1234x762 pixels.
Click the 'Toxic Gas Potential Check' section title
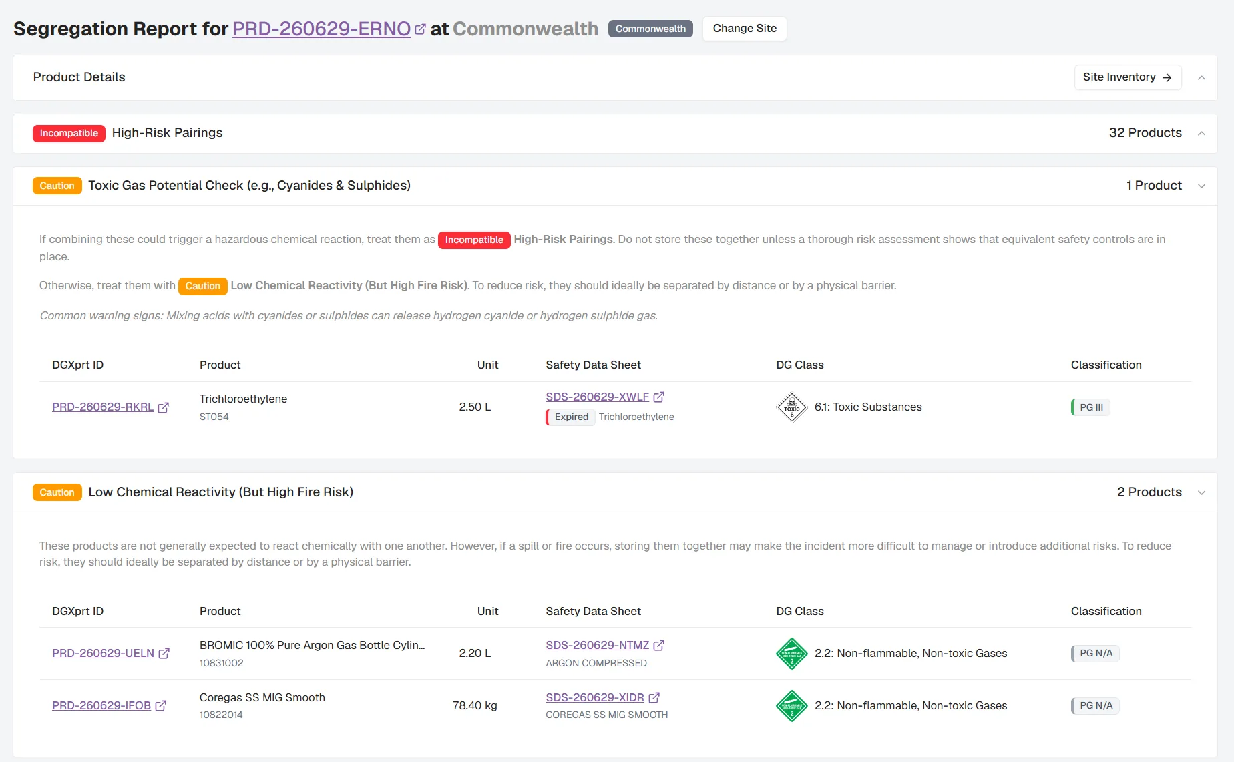click(x=249, y=185)
